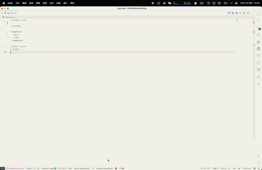This screenshot has height=170, width=262.
Task: Change language mode vue in status bar
Action: (x=234, y=168)
